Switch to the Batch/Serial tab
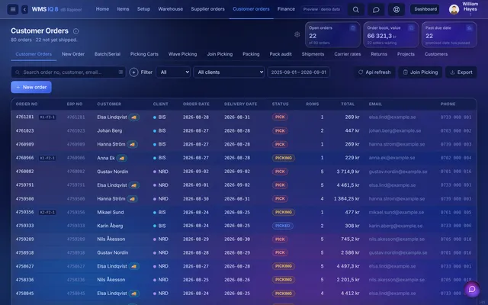 coord(108,54)
